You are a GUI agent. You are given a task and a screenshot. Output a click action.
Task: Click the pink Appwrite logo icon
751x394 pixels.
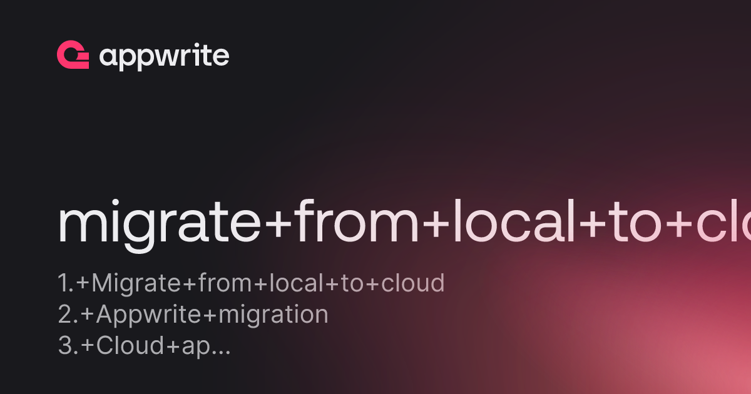click(x=73, y=55)
